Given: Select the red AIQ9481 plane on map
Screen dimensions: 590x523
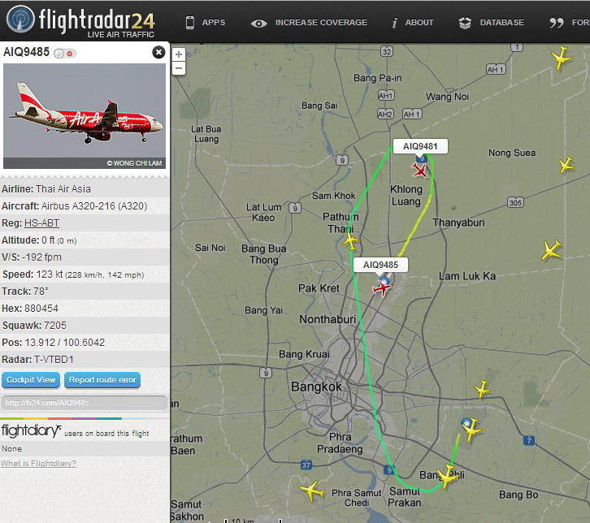Looking at the screenshot, I should click(419, 170).
